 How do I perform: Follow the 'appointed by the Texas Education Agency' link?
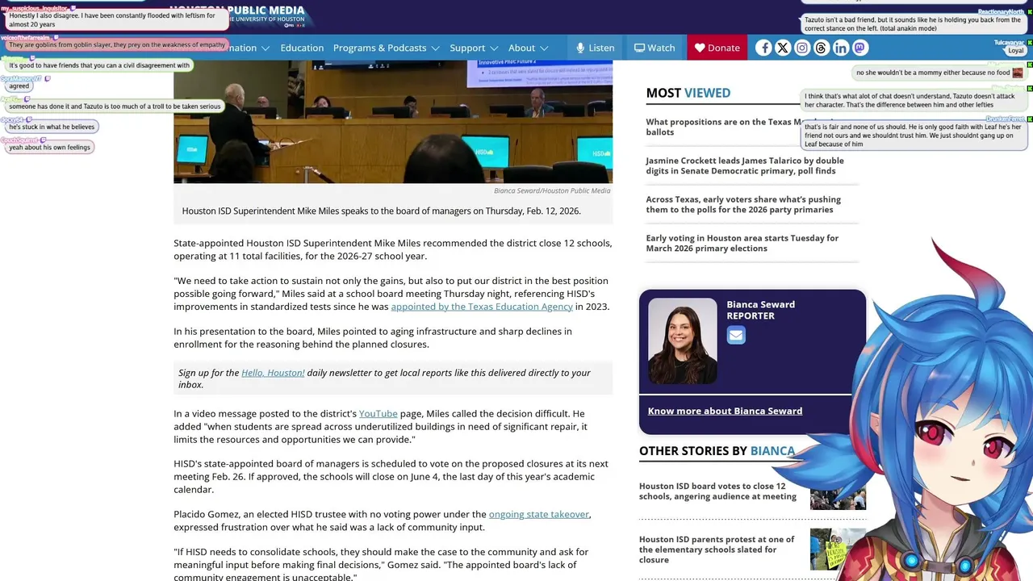click(482, 307)
